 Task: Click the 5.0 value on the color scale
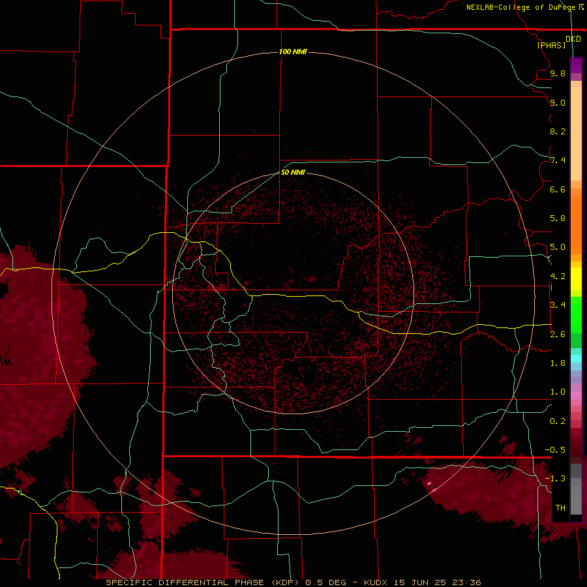tap(558, 247)
